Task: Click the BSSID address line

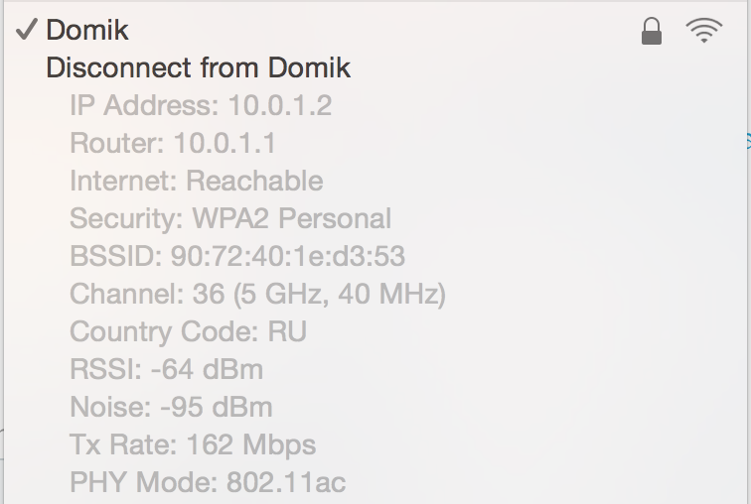Action: pyautogui.click(x=237, y=256)
